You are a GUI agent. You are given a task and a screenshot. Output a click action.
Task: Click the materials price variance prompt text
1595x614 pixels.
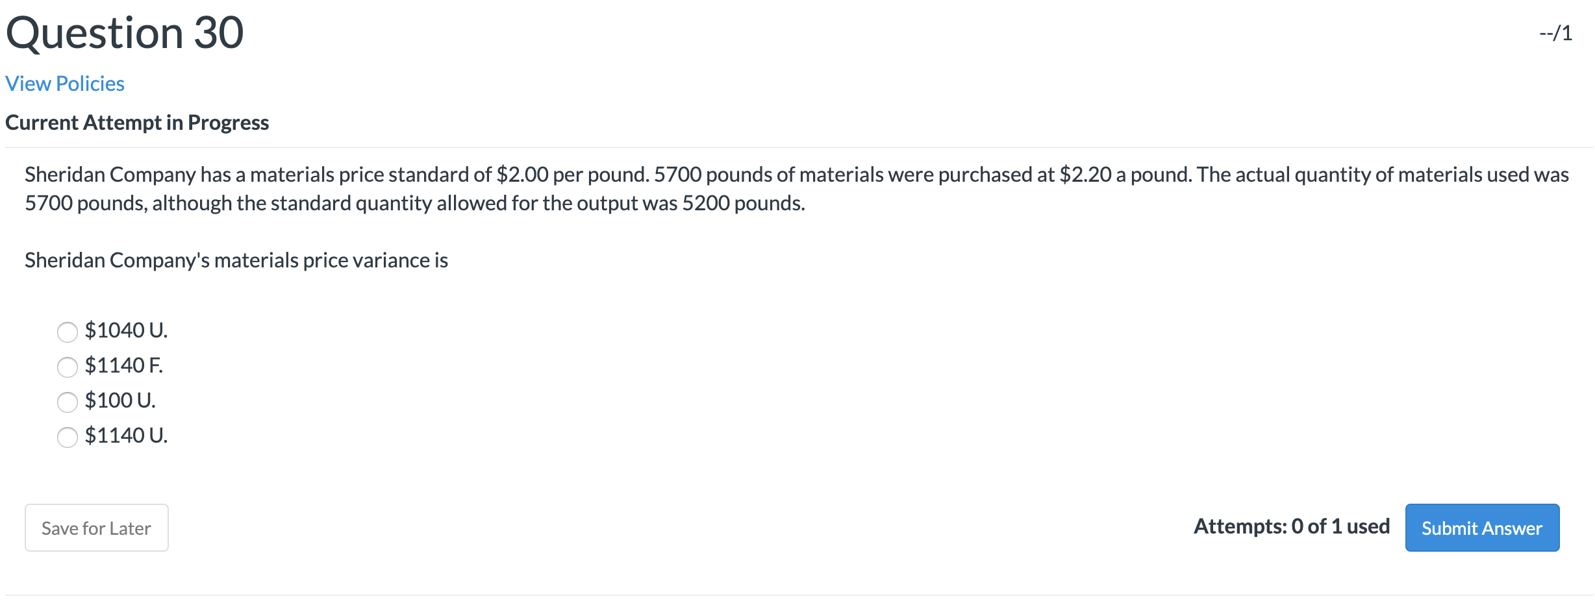point(236,260)
